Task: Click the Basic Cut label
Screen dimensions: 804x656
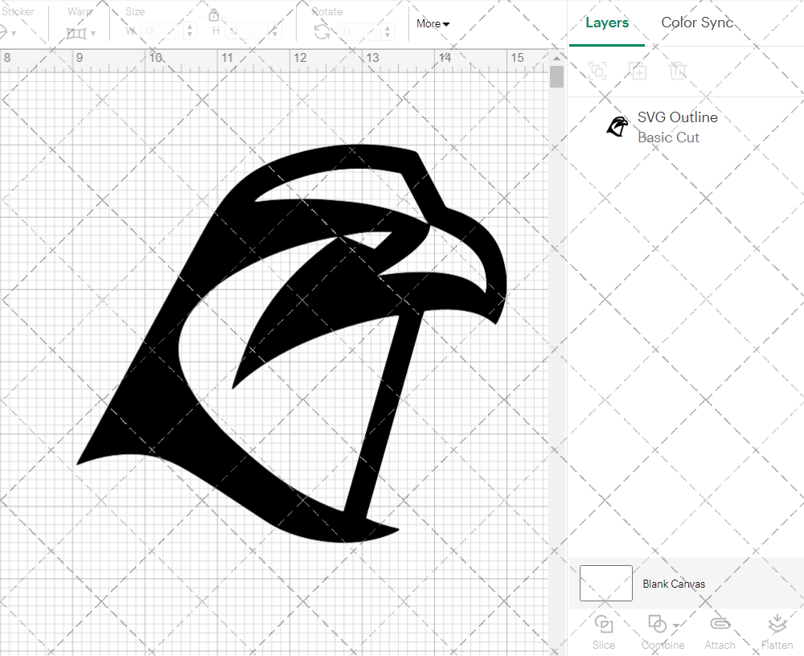Action: (x=668, y=137)
